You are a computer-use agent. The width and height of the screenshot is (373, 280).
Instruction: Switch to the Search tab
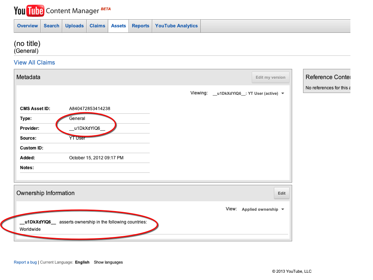coord(51,26)
